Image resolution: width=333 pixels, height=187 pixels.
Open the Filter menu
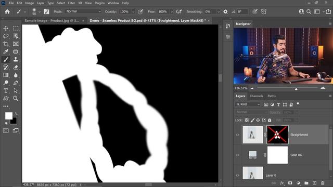coord(71,3)
